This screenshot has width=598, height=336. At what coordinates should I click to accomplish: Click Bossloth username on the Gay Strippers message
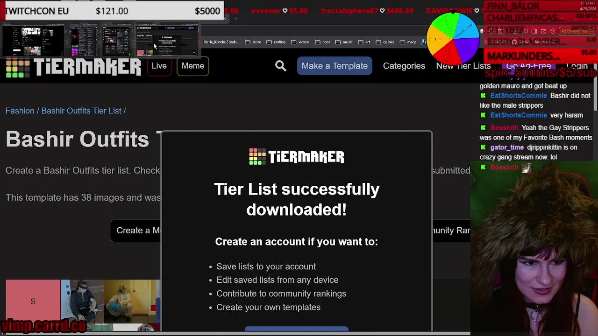(x=504, y=128)
